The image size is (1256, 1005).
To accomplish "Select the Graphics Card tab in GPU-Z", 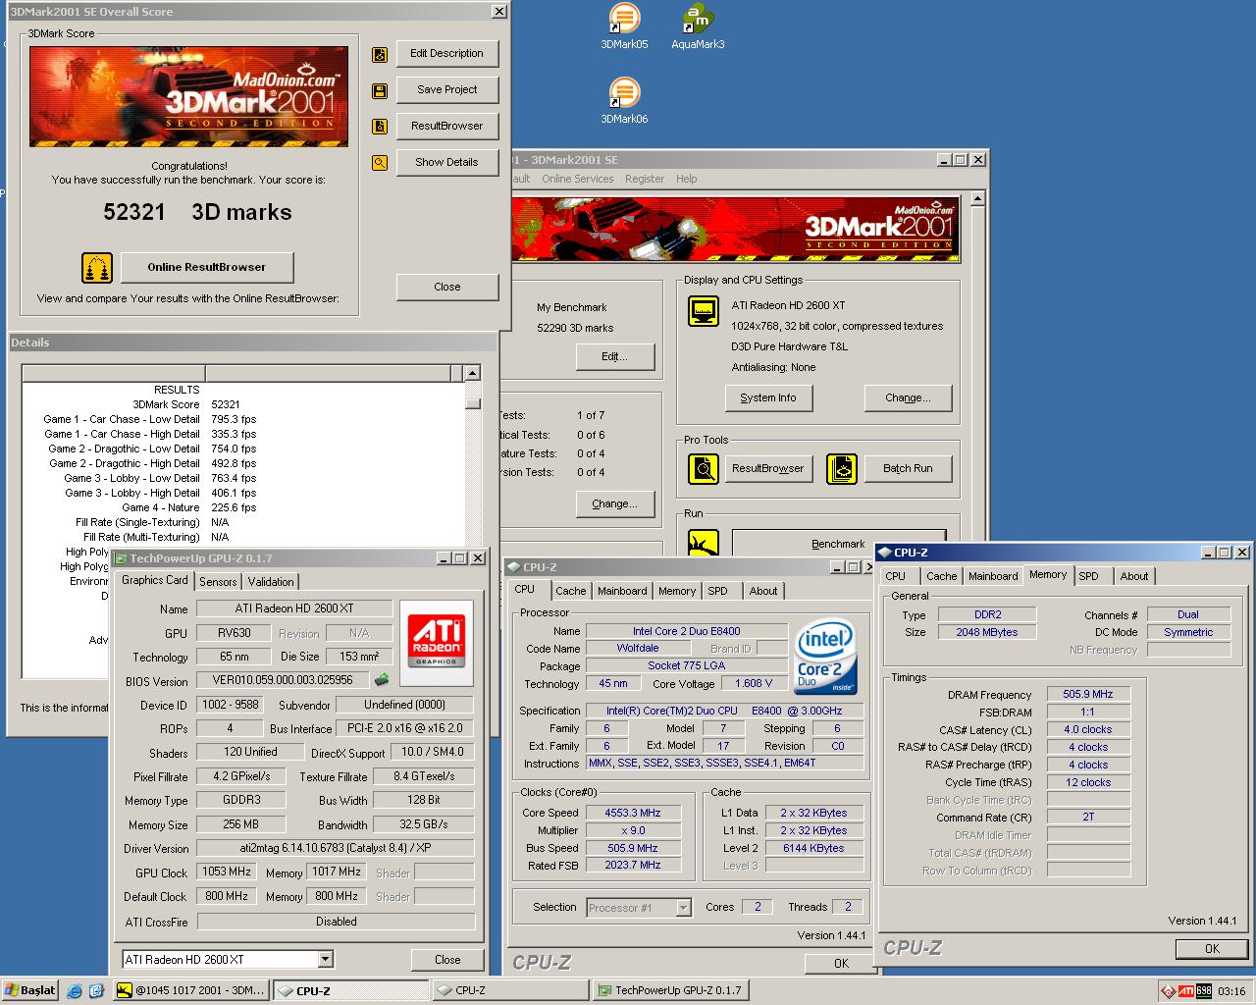I will coord(155,580).
